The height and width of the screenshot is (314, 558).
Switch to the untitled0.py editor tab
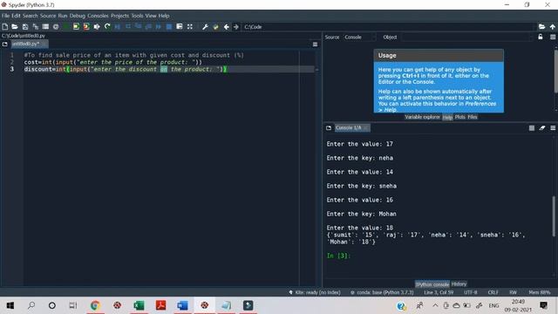[30, 44]
